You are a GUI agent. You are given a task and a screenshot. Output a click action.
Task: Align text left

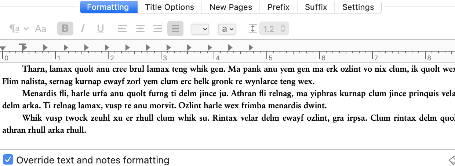122,29
